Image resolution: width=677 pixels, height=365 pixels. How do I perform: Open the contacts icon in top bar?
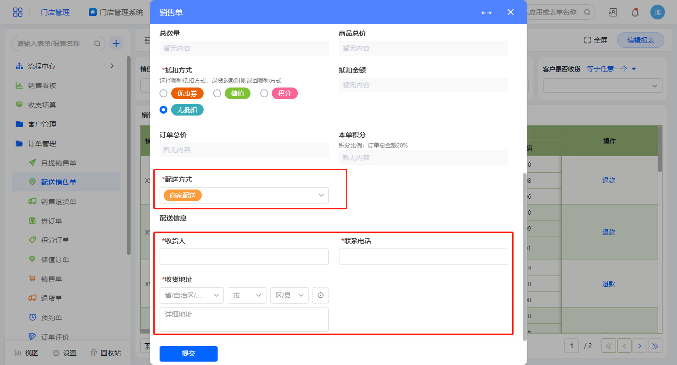(613, 13)
